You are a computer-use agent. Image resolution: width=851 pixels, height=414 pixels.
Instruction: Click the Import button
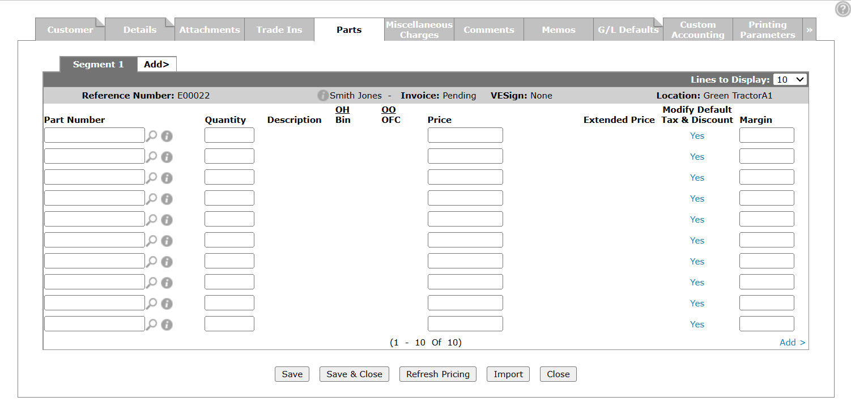(508, 374)
